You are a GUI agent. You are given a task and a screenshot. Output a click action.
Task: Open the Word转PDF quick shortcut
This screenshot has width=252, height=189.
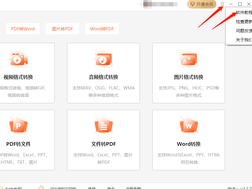click(102, 29)
